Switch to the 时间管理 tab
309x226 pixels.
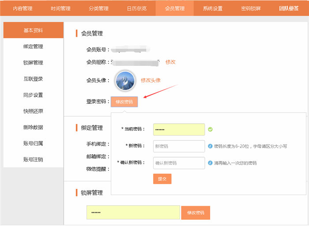pyautogui.click(x=60, y=8)
